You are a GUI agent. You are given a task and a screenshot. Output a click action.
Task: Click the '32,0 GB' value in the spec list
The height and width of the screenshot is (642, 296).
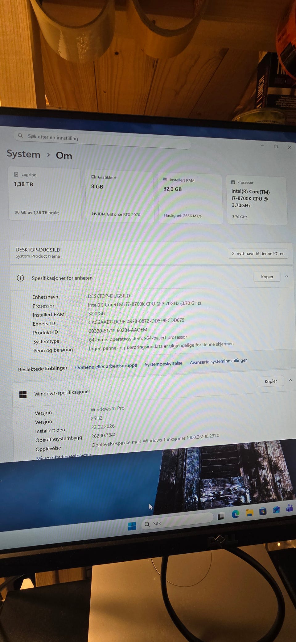[x=97, y=314]
